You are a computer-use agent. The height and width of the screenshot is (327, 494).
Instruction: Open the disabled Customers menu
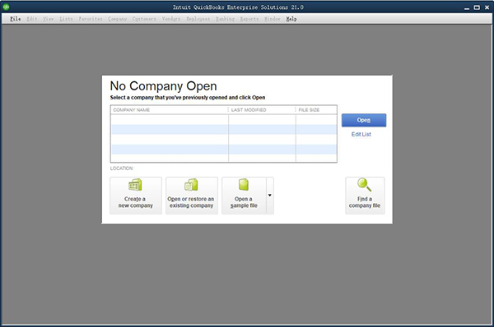coord(144,19)
